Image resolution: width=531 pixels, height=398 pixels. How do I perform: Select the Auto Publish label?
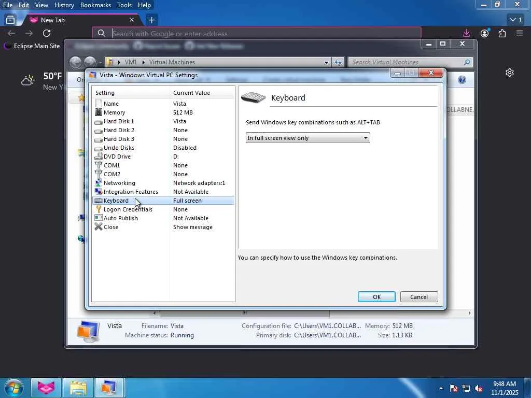pyautogui.click(x=120, y=218)
